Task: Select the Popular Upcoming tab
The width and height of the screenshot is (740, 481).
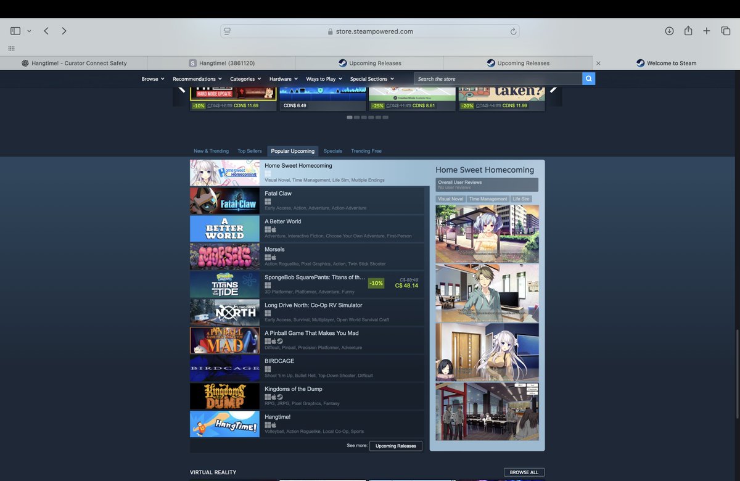Action: point(293,151)
